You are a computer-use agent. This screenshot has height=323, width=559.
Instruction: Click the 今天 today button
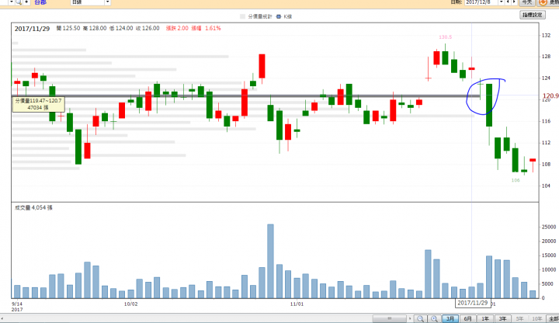click(527, 2)
